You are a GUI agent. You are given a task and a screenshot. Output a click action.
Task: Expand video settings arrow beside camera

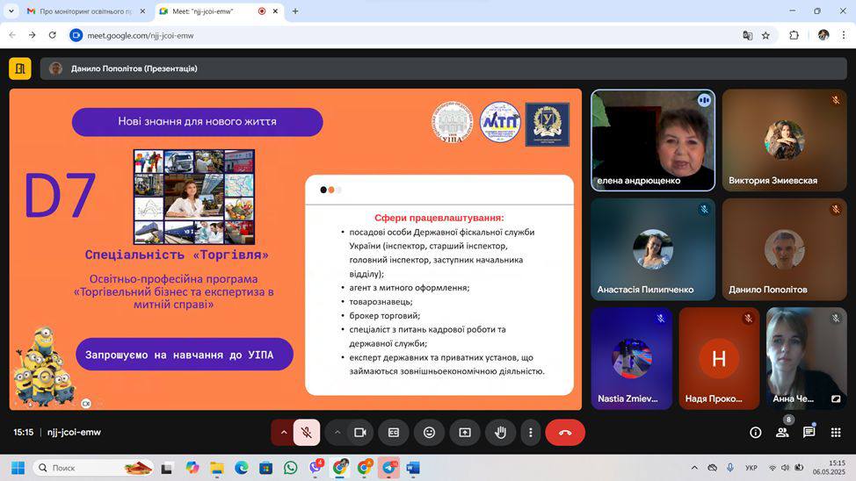tap(337, 432)
